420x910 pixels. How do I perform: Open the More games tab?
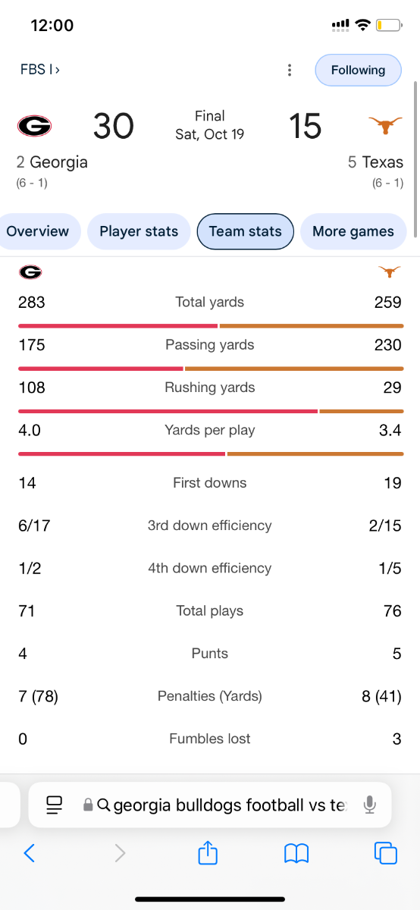[x=353, y=231]
